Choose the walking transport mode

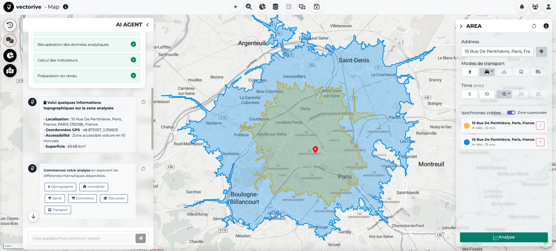(x=470, y=72)
